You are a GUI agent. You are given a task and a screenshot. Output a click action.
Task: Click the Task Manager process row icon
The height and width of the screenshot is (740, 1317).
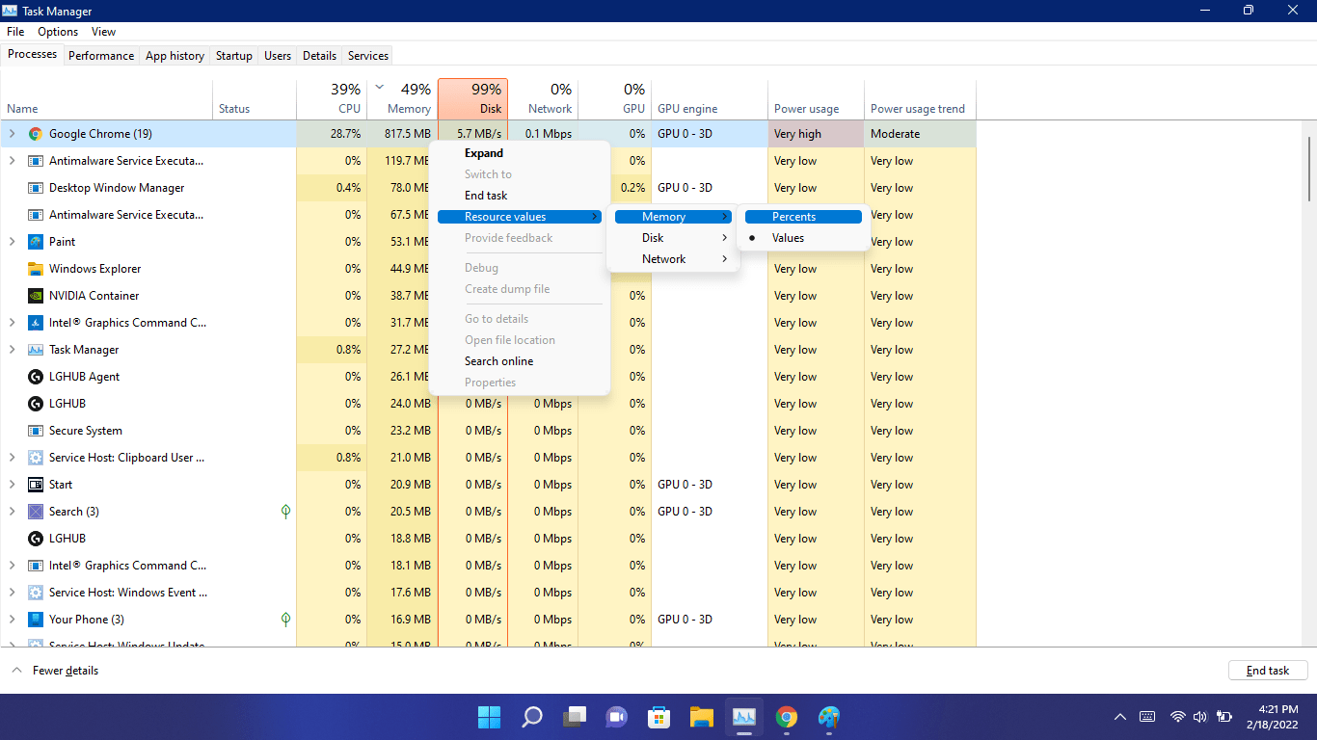36,350
